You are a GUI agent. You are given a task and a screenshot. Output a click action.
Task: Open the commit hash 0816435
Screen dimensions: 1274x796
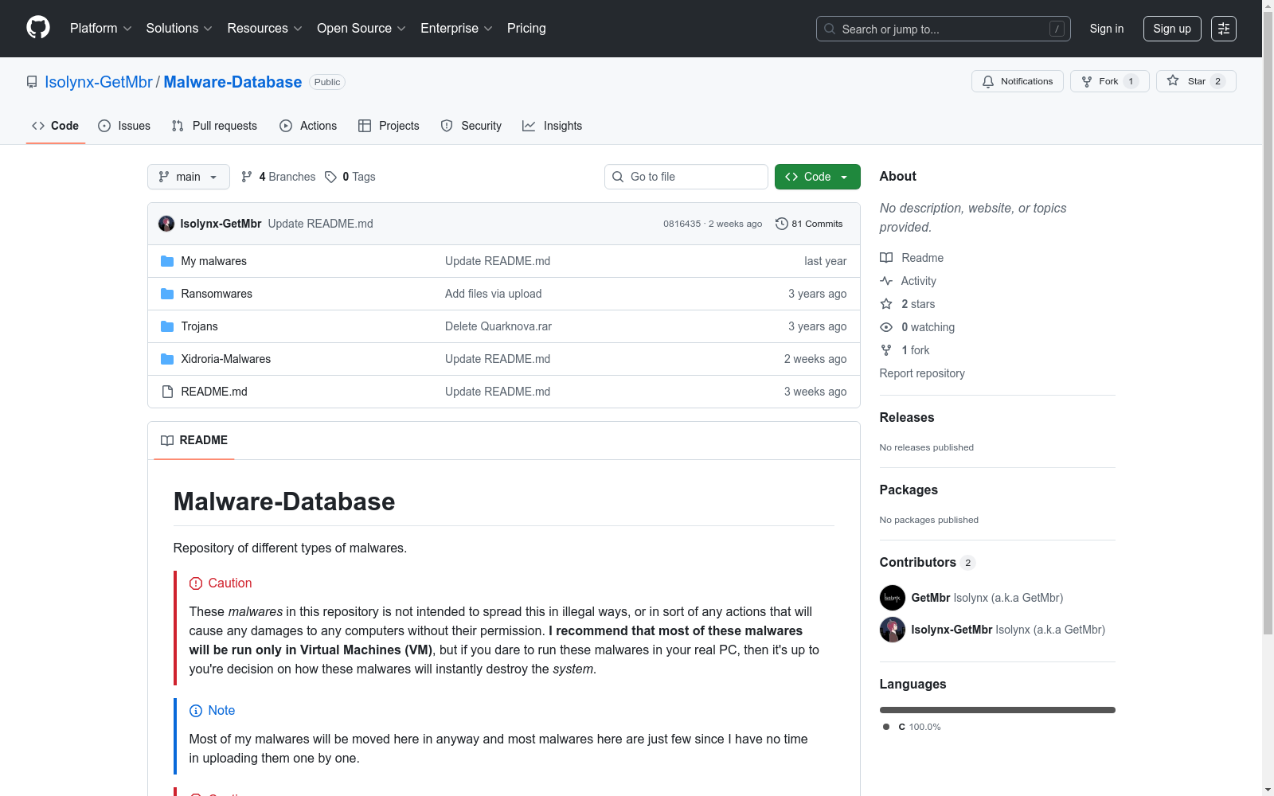pyautogui.click(x=682, y=224)
